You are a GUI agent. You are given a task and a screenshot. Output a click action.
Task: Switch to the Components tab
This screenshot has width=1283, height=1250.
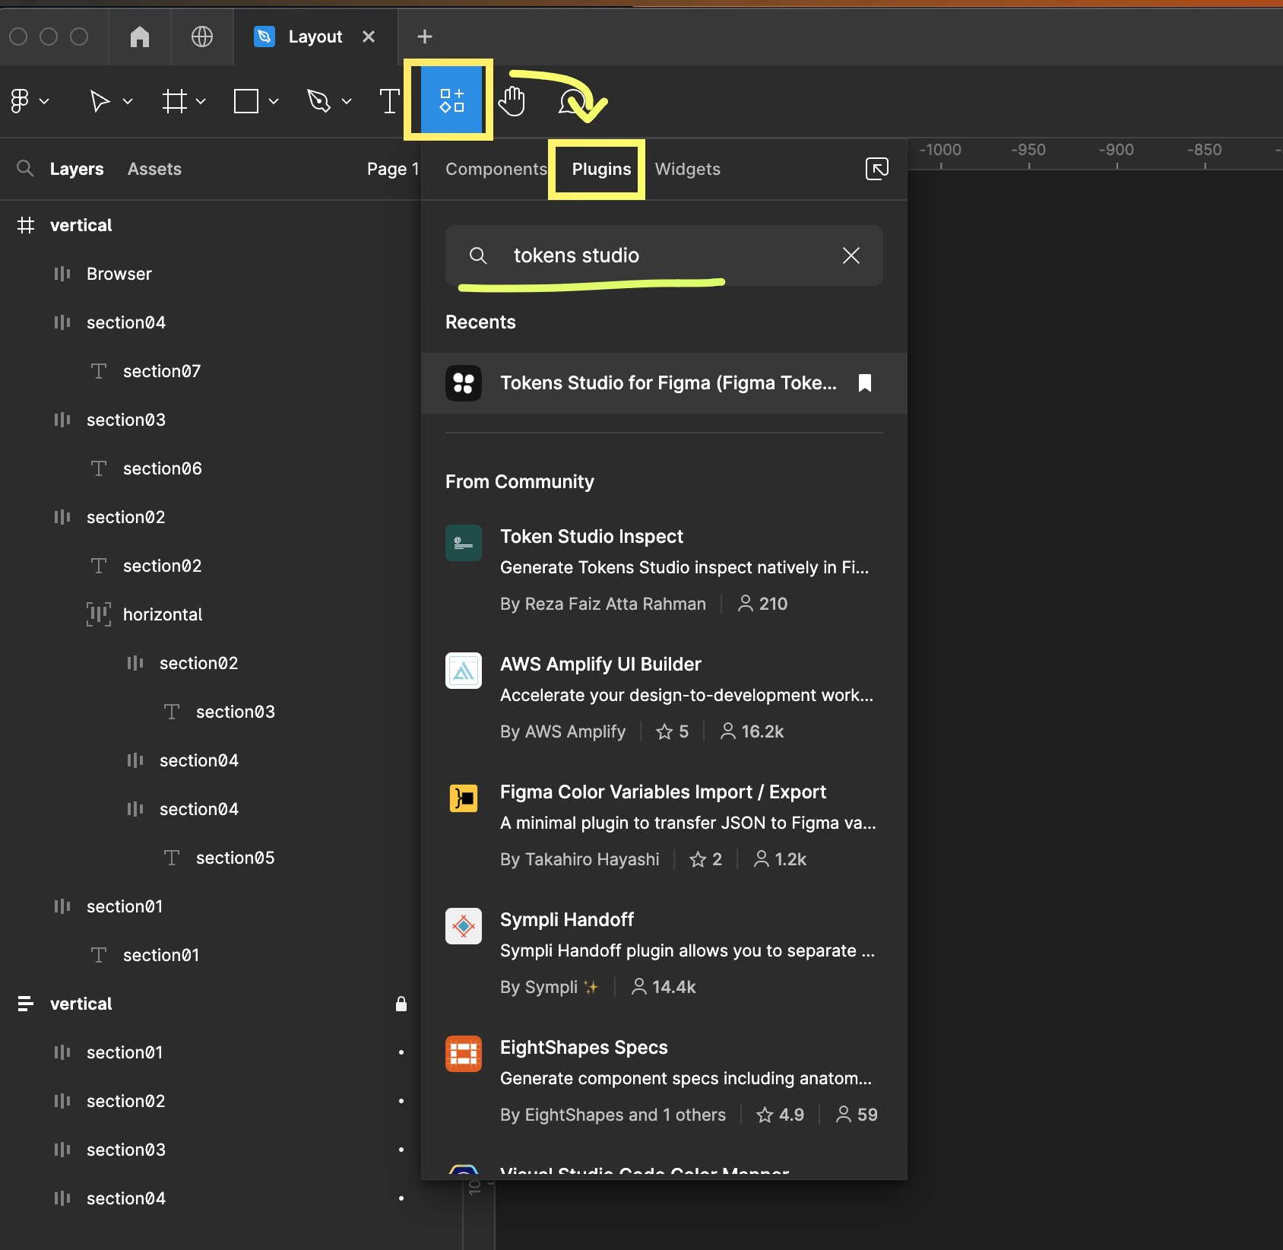[496, 169]
